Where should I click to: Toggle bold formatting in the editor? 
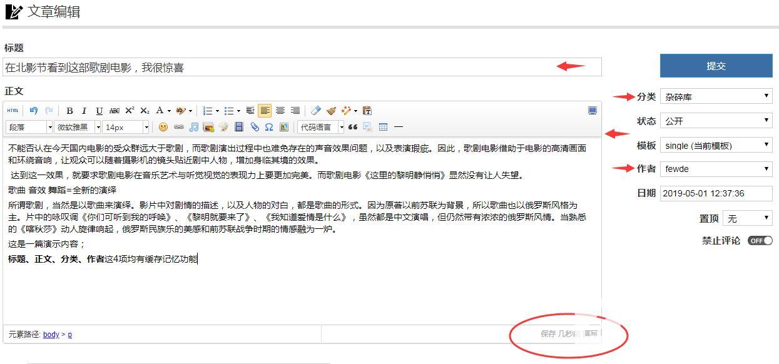pyautogui.click(x=69, y=111)
